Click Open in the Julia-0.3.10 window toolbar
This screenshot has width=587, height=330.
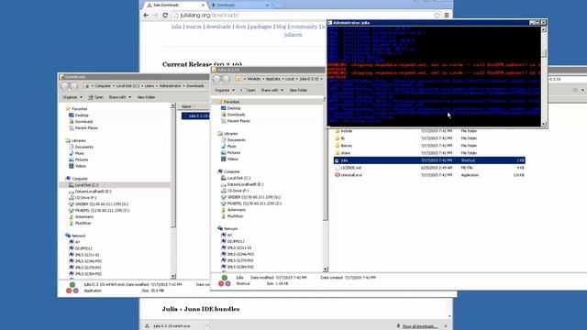(249, 90)
